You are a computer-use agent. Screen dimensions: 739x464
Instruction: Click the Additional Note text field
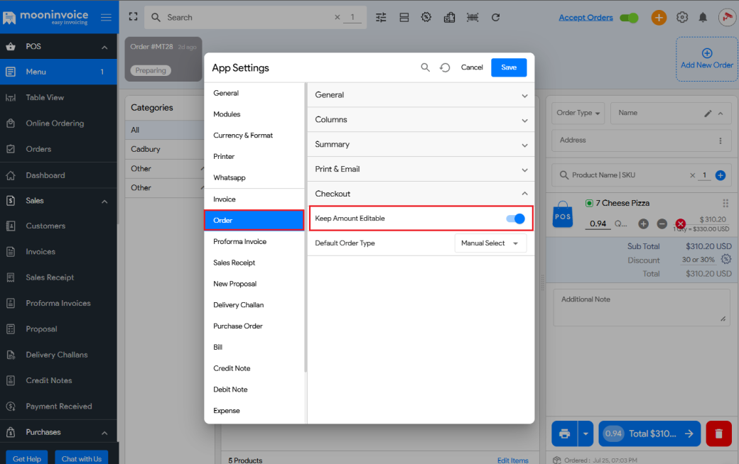point(641,307)
